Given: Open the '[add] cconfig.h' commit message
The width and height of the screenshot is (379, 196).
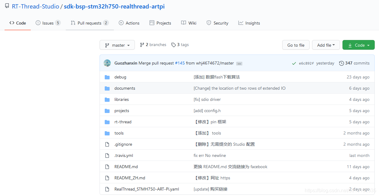Looking at the screenshot, I should 207,111.
